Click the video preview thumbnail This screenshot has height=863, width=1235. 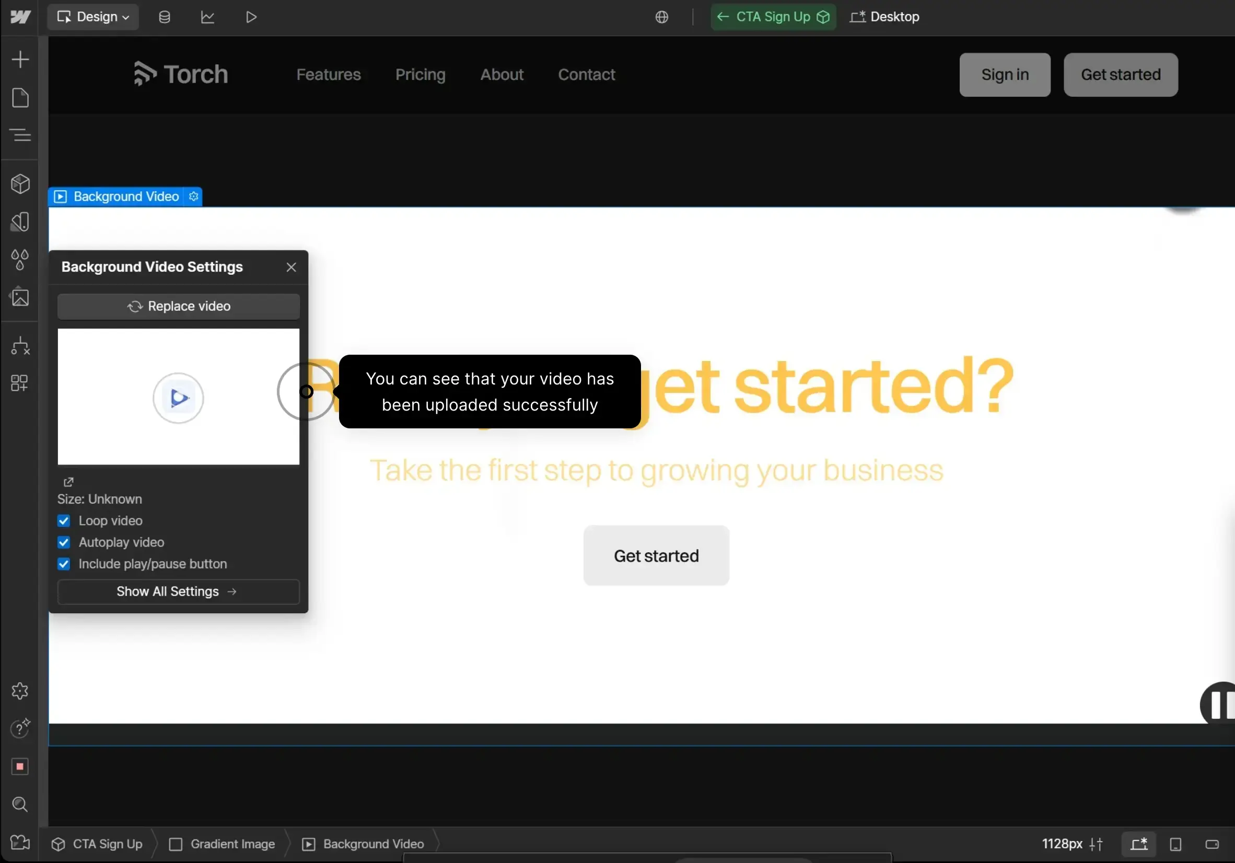click(178, 397)
